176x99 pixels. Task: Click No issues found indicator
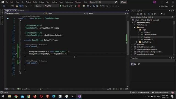(24, 89)
